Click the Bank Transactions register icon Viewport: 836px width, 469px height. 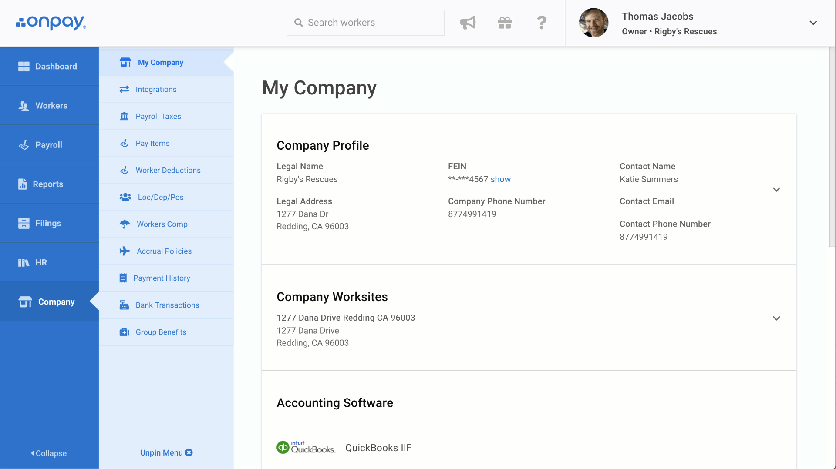124,305
